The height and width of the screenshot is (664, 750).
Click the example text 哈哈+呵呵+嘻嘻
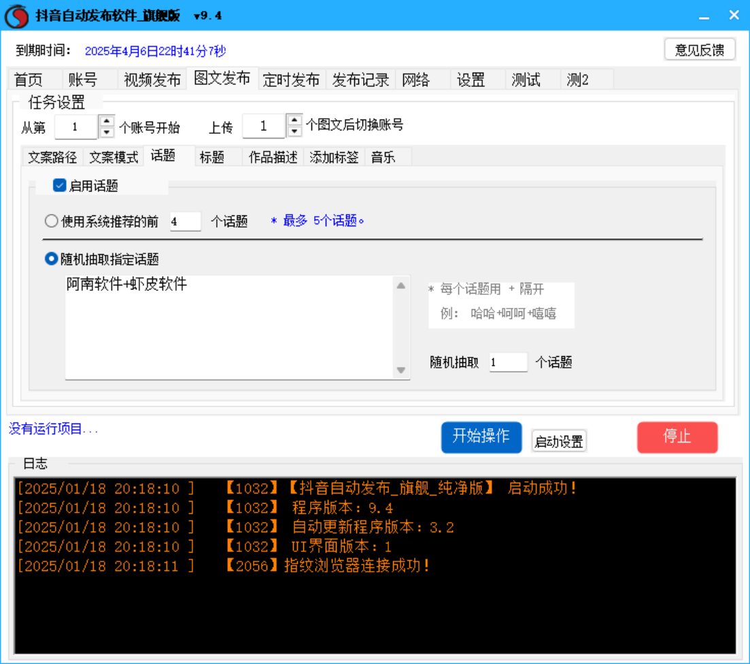point(513,313)
